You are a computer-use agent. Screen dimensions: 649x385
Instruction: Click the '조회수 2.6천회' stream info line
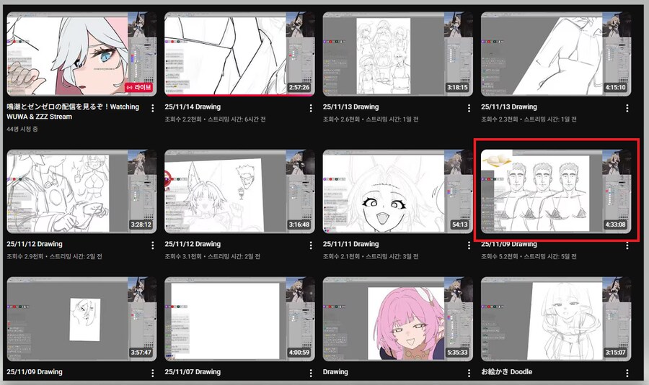click(371, 119)
